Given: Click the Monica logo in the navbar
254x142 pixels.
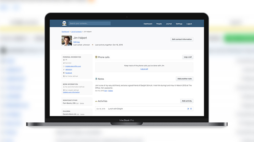Looking at the screenshot, I should [x=64, y=24].
